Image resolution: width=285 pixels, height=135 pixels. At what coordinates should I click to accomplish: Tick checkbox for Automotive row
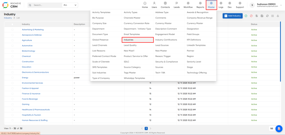pos(12,46)
